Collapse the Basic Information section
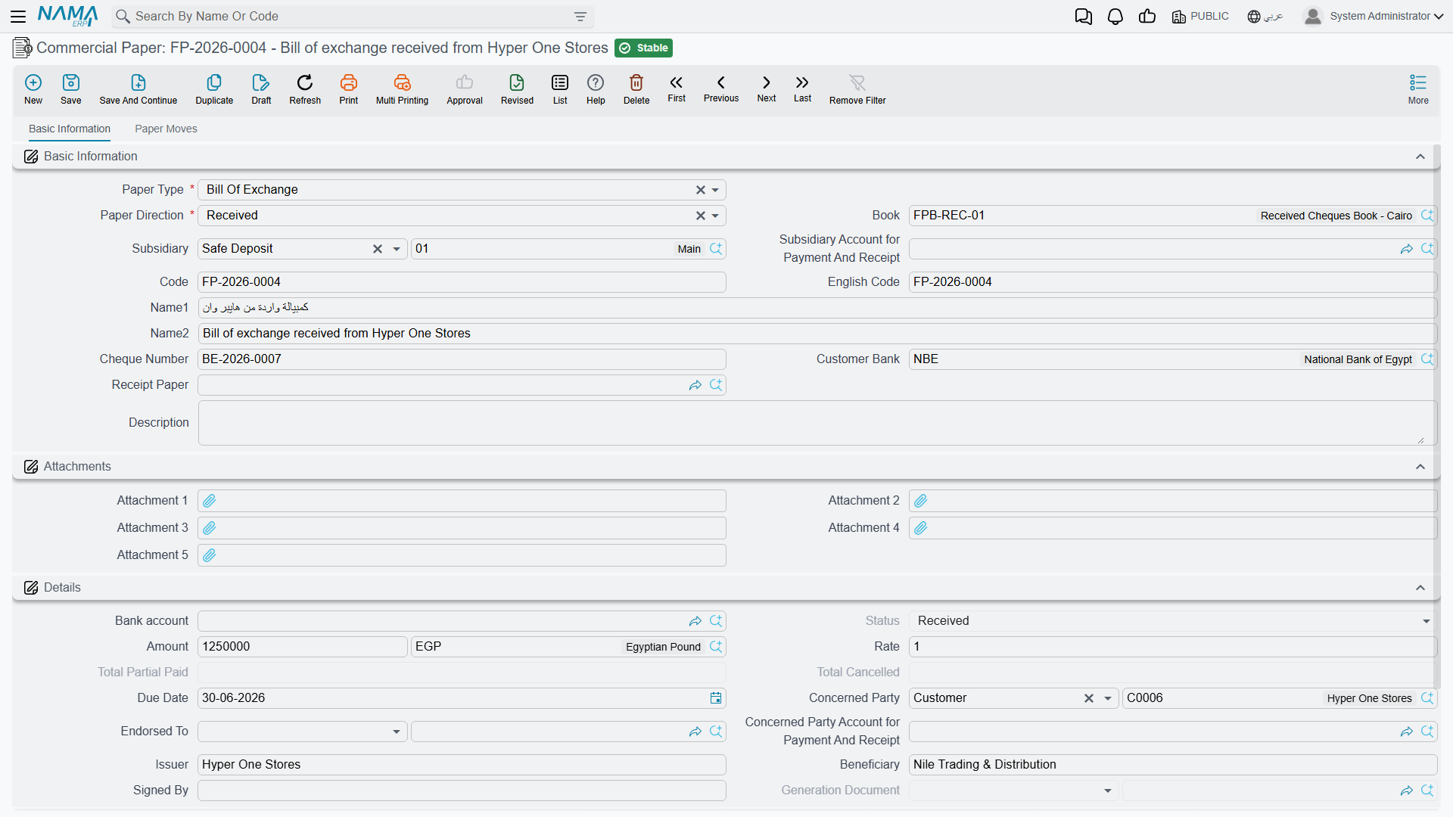The height and width of the screenshot is (817, 1453). (1420, 157)
